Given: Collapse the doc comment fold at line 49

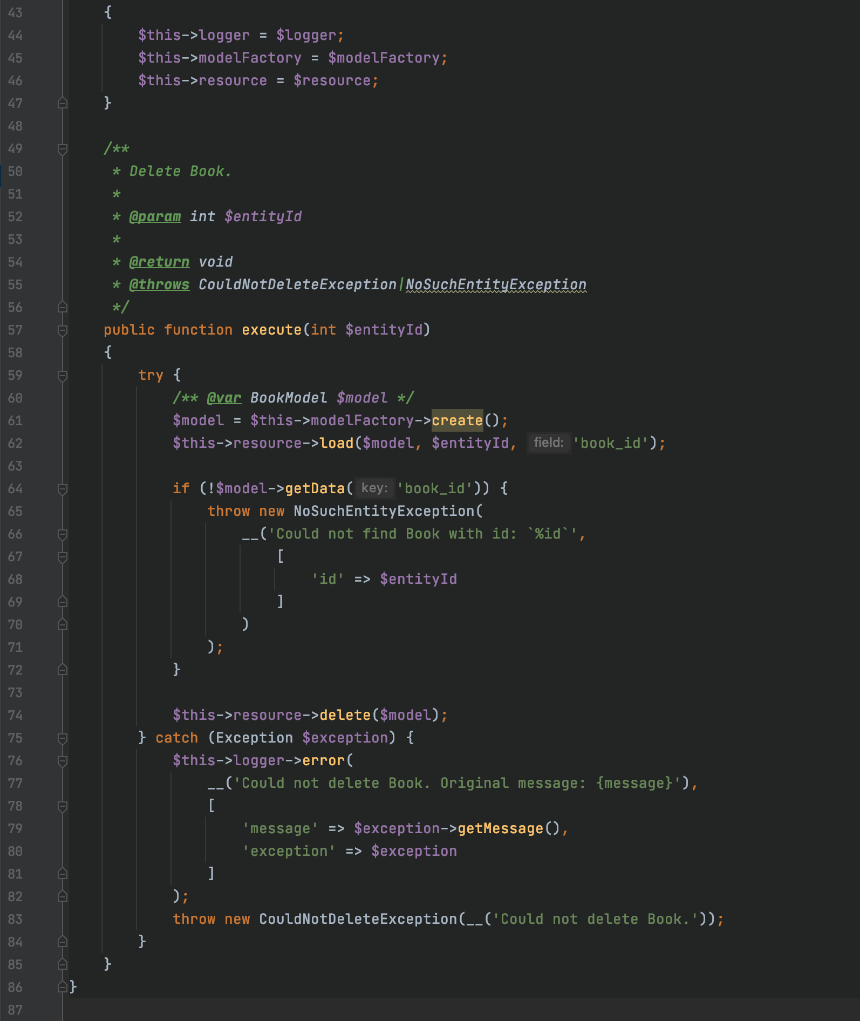Looking at the screenshot, I should 63,149.
